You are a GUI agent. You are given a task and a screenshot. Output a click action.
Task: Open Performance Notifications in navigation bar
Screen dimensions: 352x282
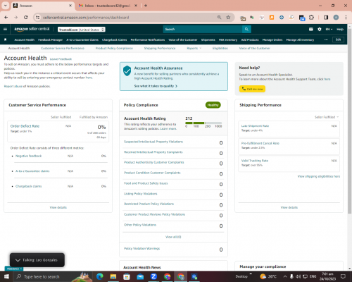(x=148, y=39)
